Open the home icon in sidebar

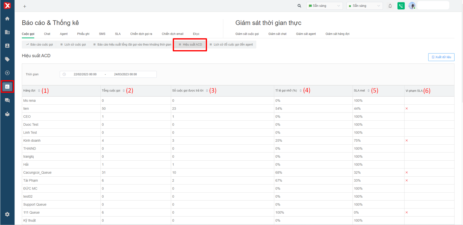[7, 18]
